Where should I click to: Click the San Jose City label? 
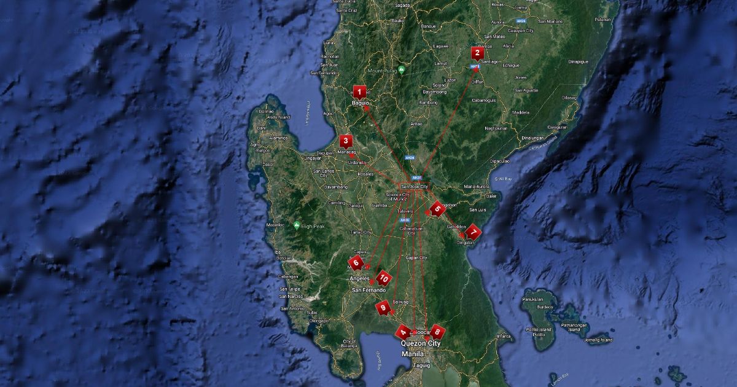tap(413, 186)
